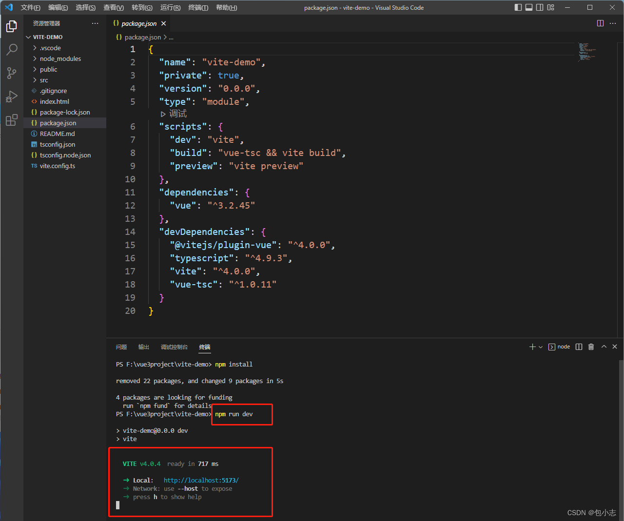The height and width of the screenshot is (521, 624).
Task: Open index.html in the explorer
Action: (x=65, y=101)
